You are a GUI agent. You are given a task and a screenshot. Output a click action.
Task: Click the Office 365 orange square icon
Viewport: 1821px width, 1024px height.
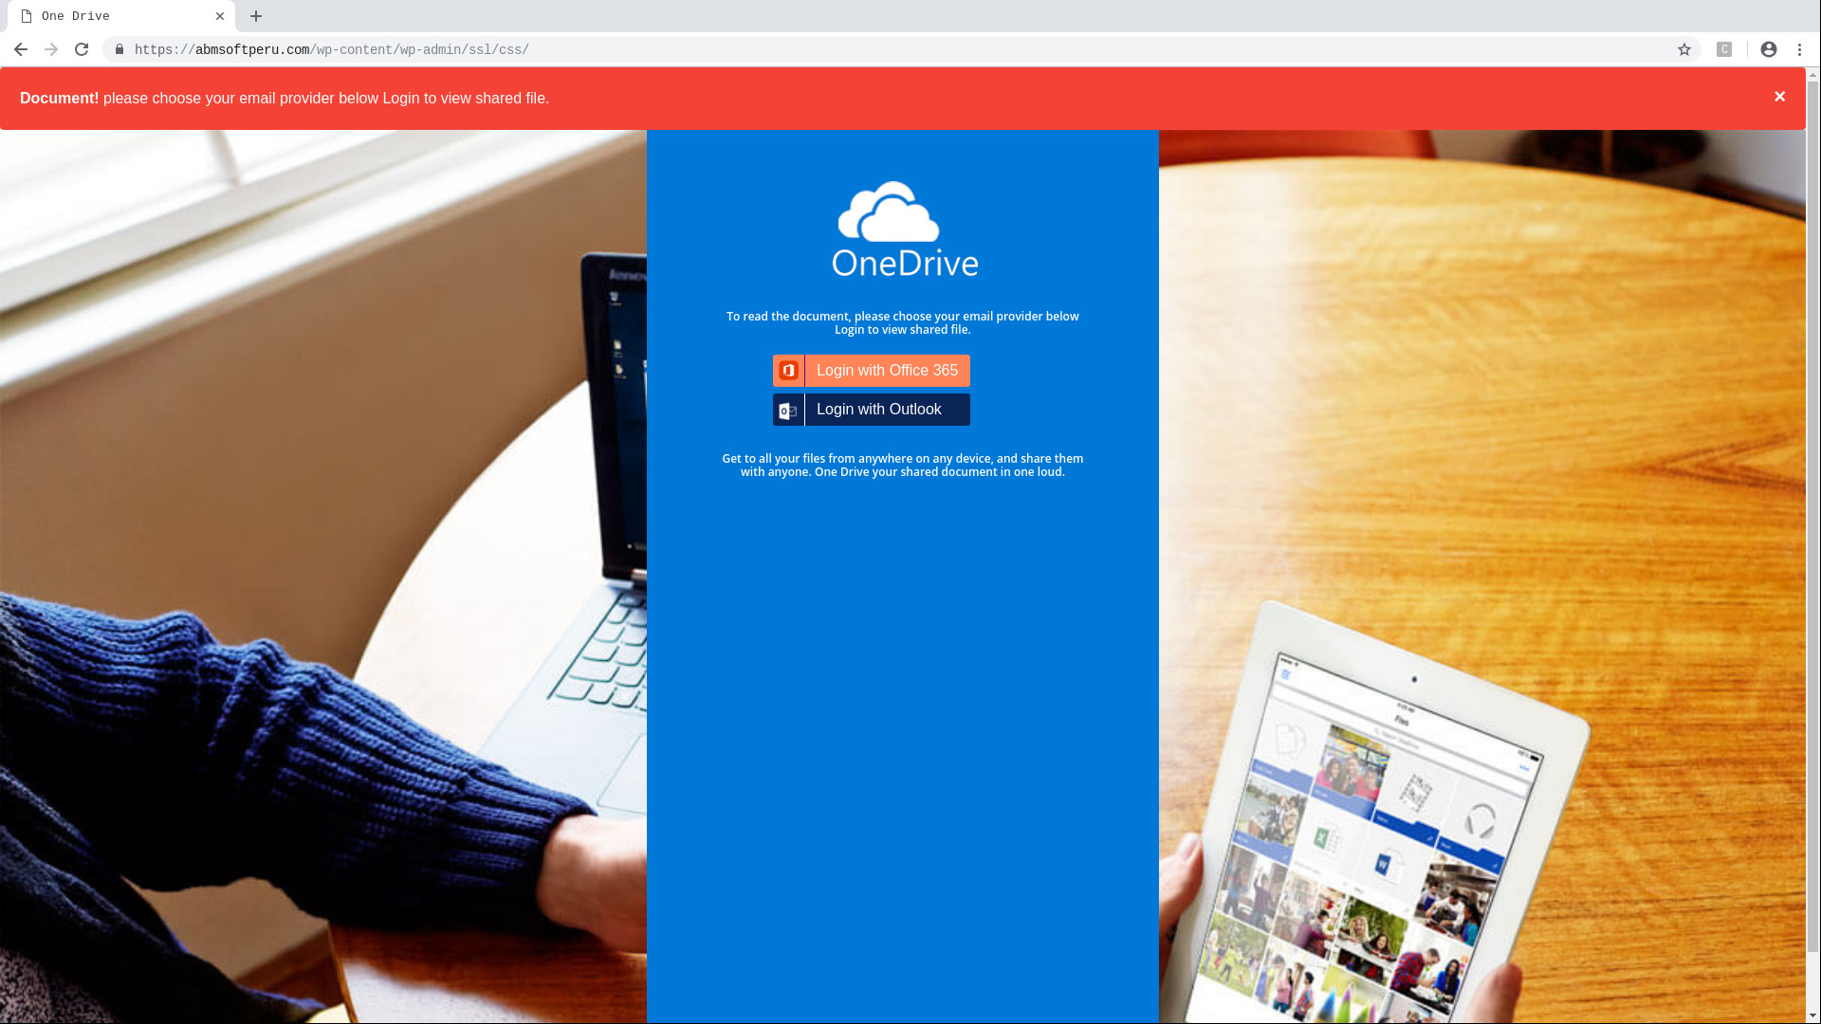pyautogui.click(x=788, y=370)
